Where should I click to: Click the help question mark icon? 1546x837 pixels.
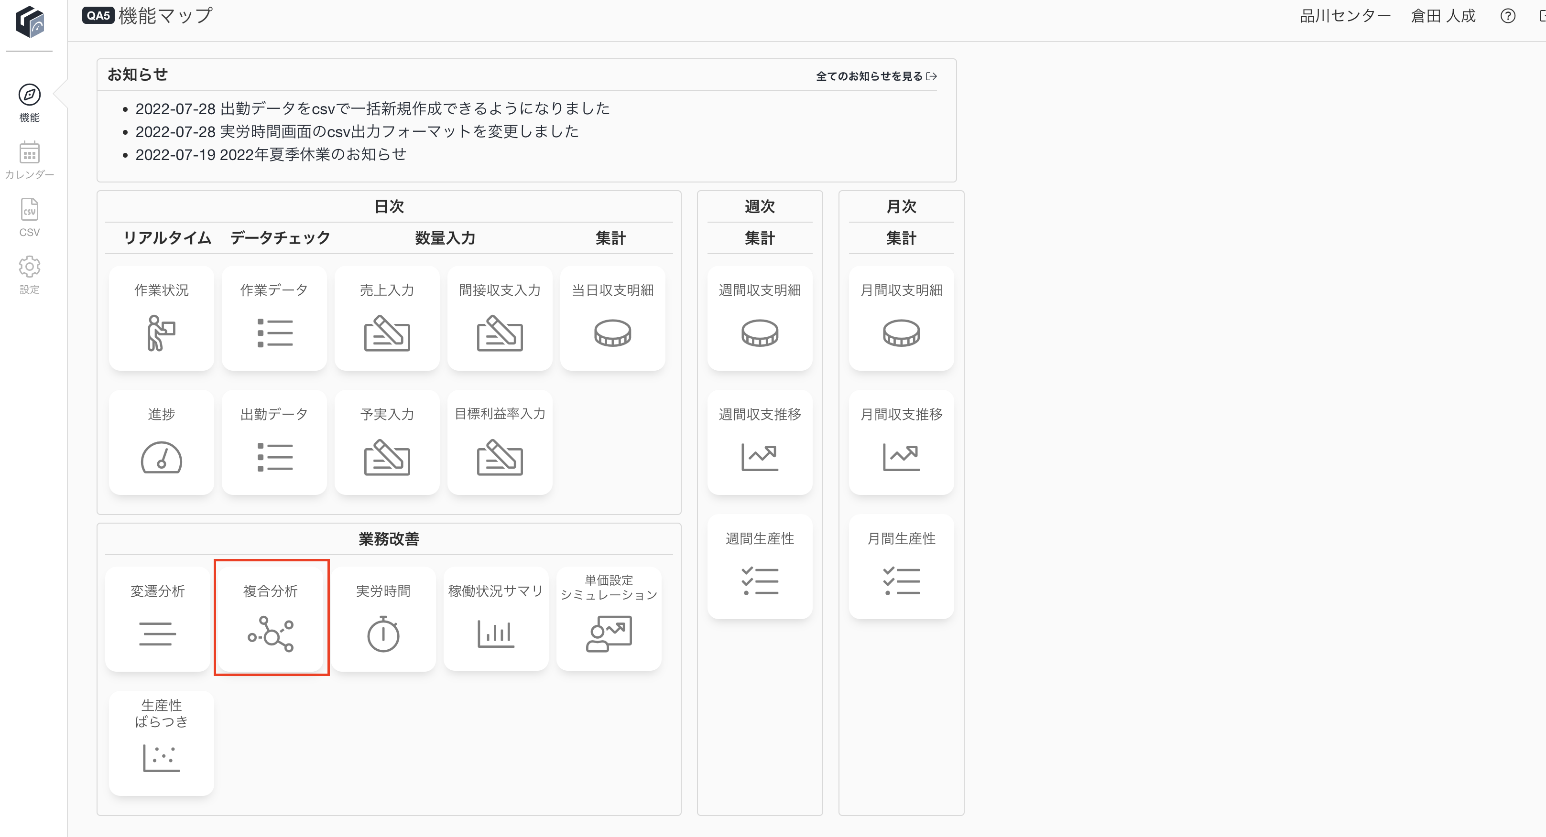pos(1508,16)
